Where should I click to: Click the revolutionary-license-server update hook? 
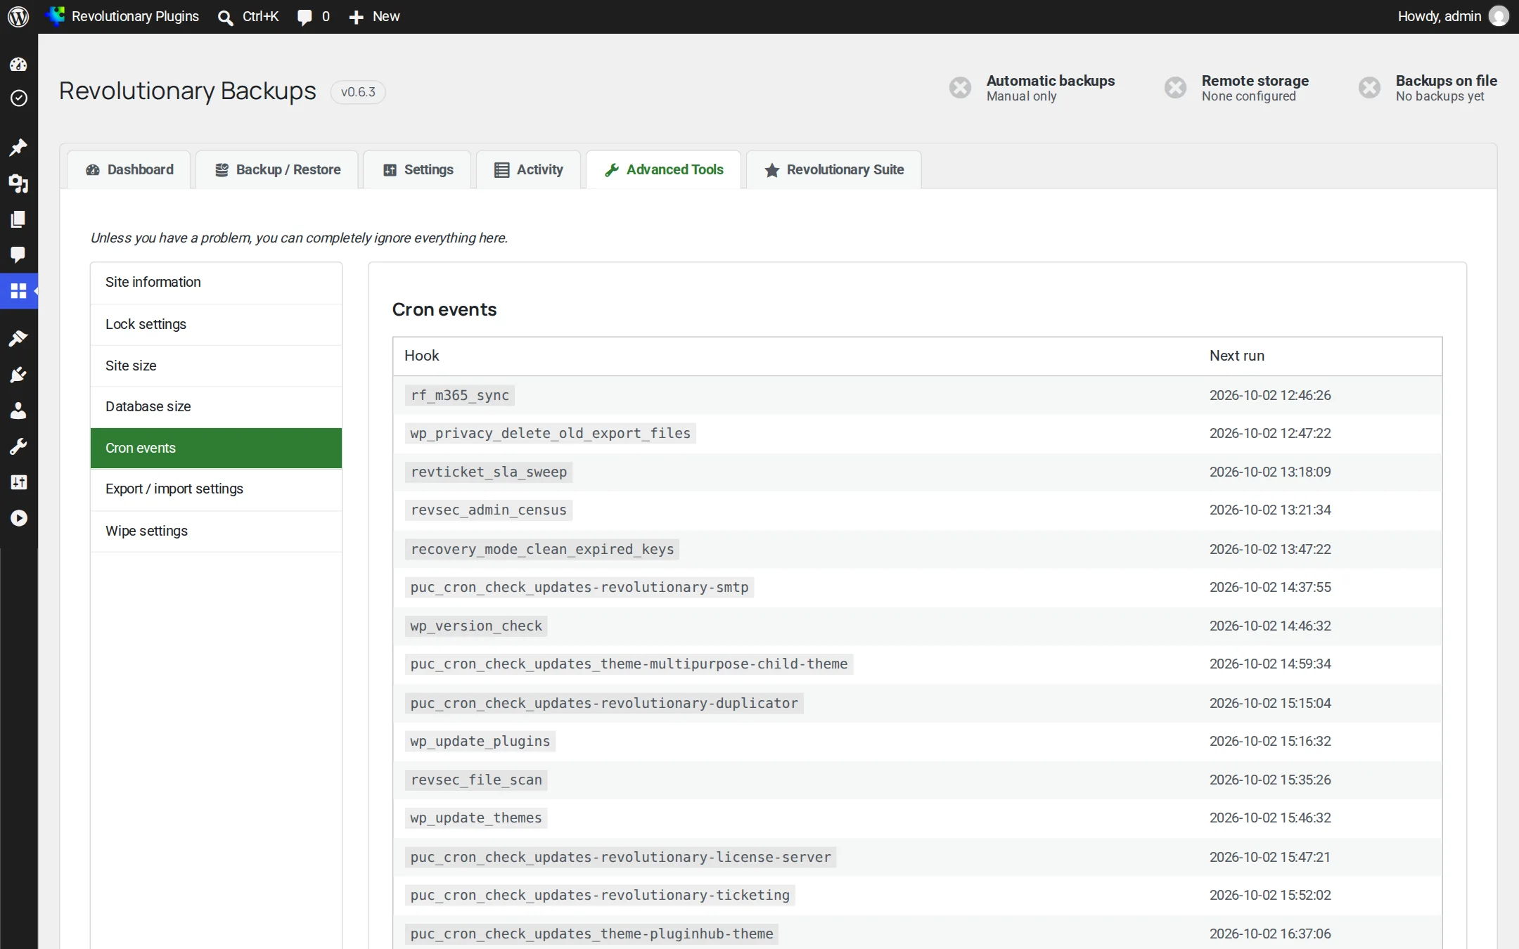pyautogui.click(x=621, y=857)
